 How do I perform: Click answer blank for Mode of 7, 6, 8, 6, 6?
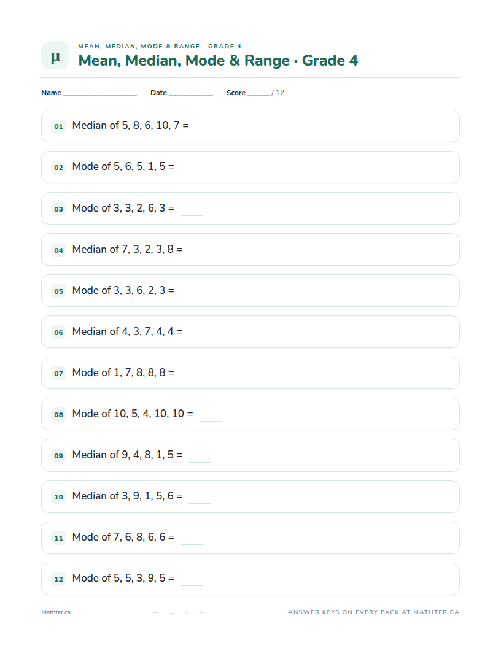pyautogui.click(x=192, y=544)
